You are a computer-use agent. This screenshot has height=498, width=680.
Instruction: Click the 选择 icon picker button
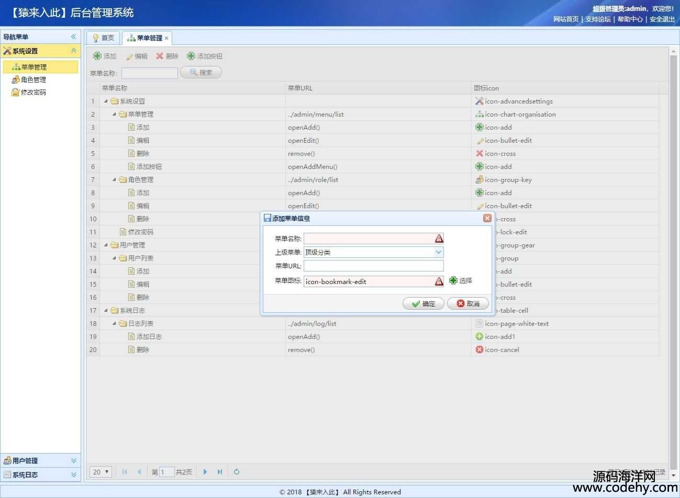461,281
